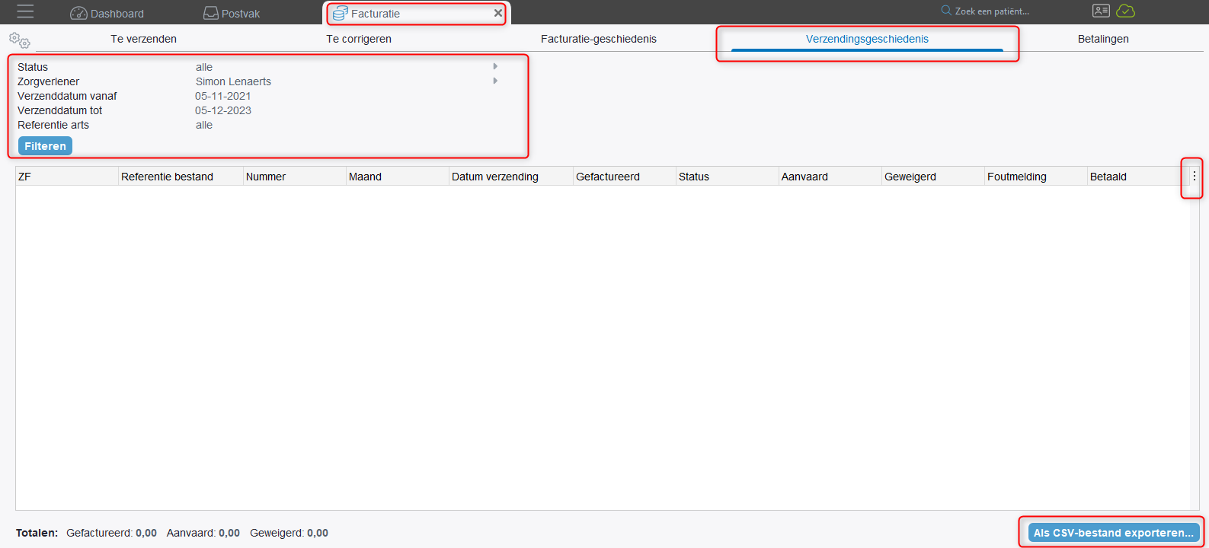1209x548 pixels.
Task: Edit 'Verzenddatum vanaf' date 05-11-2021
Action: pyautogui.click(x=223, y=96)
